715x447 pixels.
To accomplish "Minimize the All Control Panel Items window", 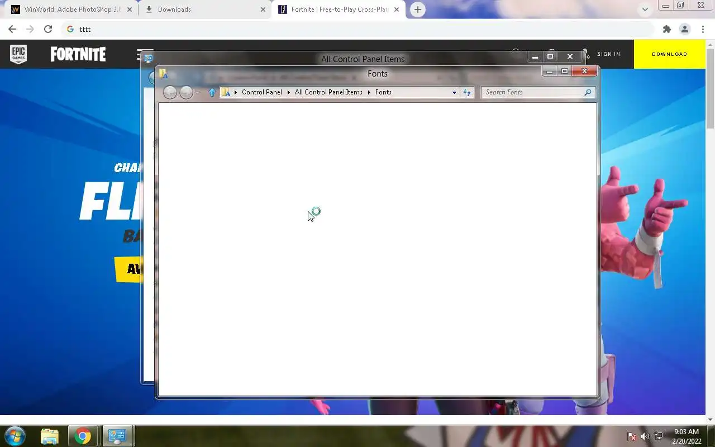I will coord(535,56).
